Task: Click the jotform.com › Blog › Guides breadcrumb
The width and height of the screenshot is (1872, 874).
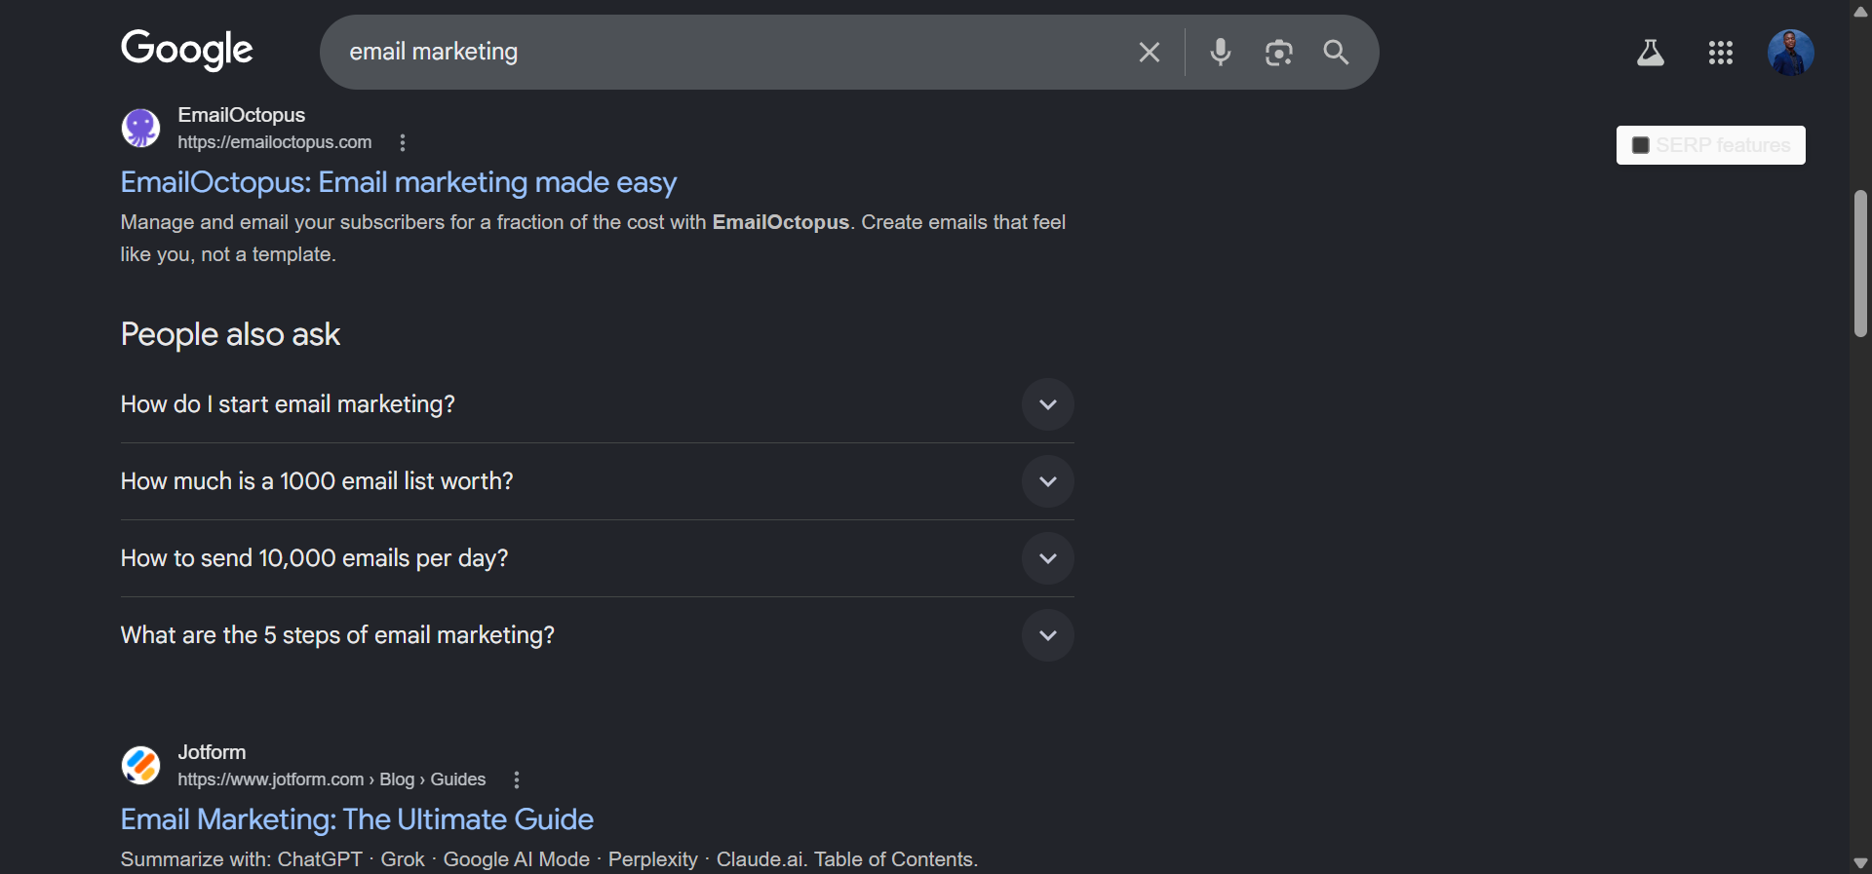Action: 331,779
